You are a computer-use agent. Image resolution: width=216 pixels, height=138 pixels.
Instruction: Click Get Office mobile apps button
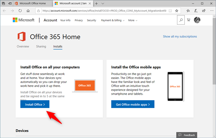click(133, 104)
